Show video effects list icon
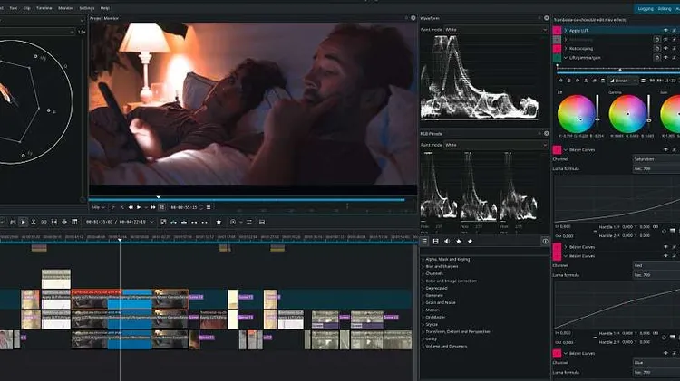The height and width of the screenshot is (381, 680). 436,242
